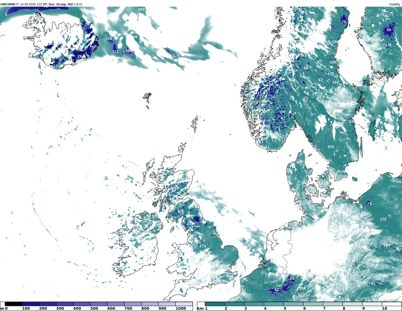The image size is (402, 311).
Task: Click the "(+8 h)" forecast offset text
Action: (78, 4)
